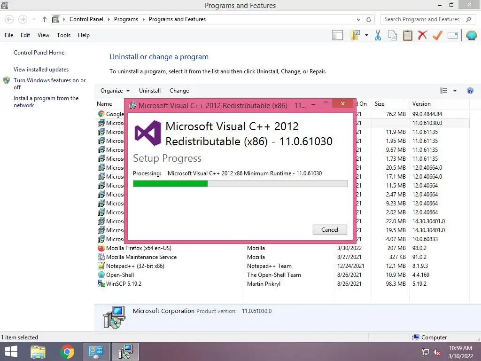Click the blue Help question mark icon
481x361 pixels.
470,91
